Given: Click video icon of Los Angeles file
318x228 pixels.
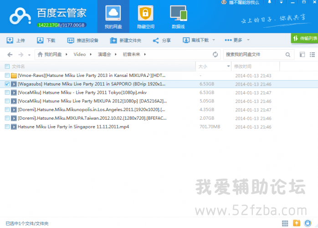Looking at the screenshot, I should (x=14, y=110).
